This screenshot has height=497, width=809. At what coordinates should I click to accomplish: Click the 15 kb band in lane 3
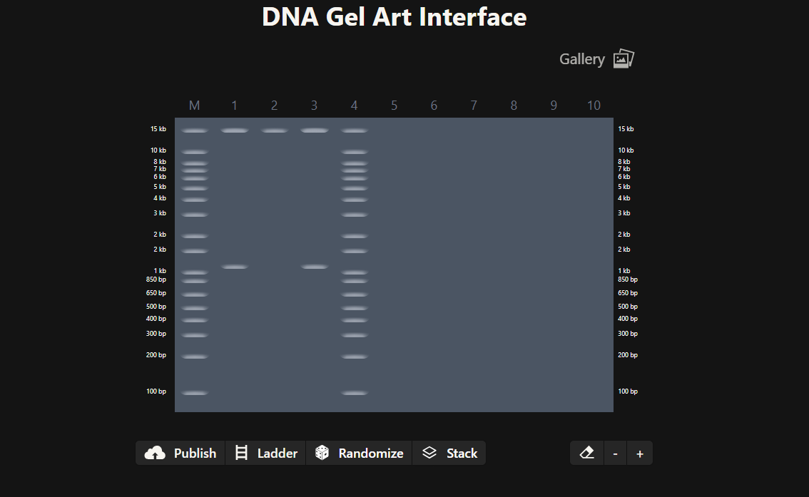[314, 130]
